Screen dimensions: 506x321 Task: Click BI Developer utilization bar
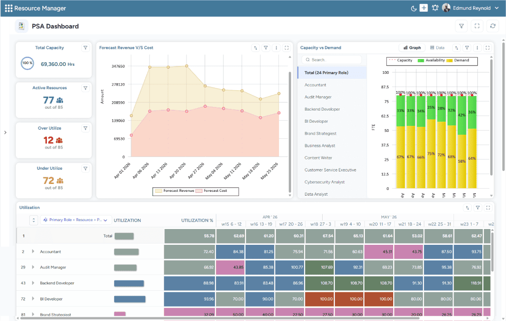[x=130, y=299]
